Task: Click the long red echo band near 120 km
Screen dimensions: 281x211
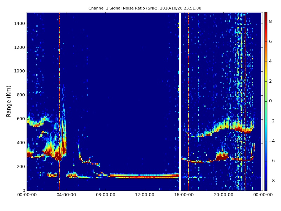Action: 144,176
